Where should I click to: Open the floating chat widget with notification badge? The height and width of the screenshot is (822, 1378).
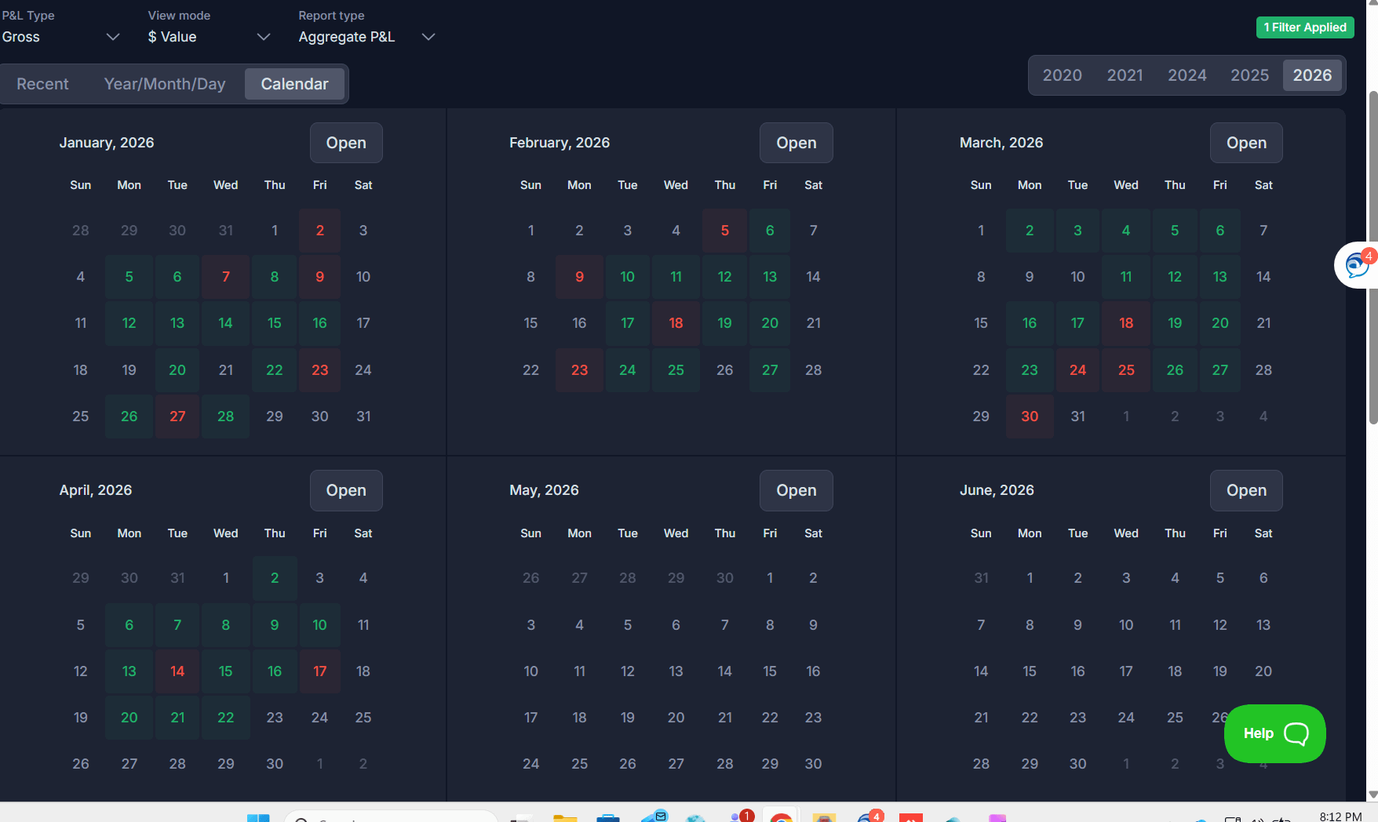pyautogui.click(x=1357, y=265)
